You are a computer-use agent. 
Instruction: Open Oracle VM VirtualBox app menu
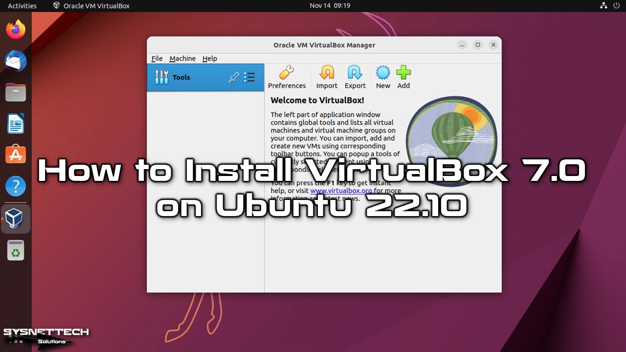point(91,6)
